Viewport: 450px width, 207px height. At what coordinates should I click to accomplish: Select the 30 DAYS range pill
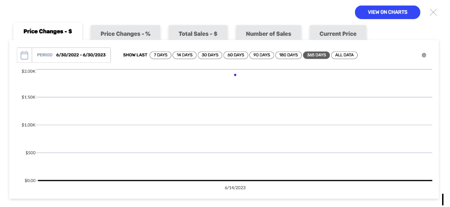[x=210, y=55]
